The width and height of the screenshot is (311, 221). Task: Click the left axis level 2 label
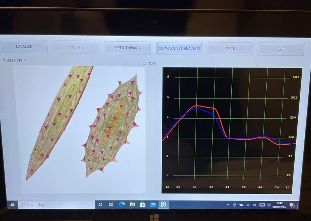tap(167, 156)
